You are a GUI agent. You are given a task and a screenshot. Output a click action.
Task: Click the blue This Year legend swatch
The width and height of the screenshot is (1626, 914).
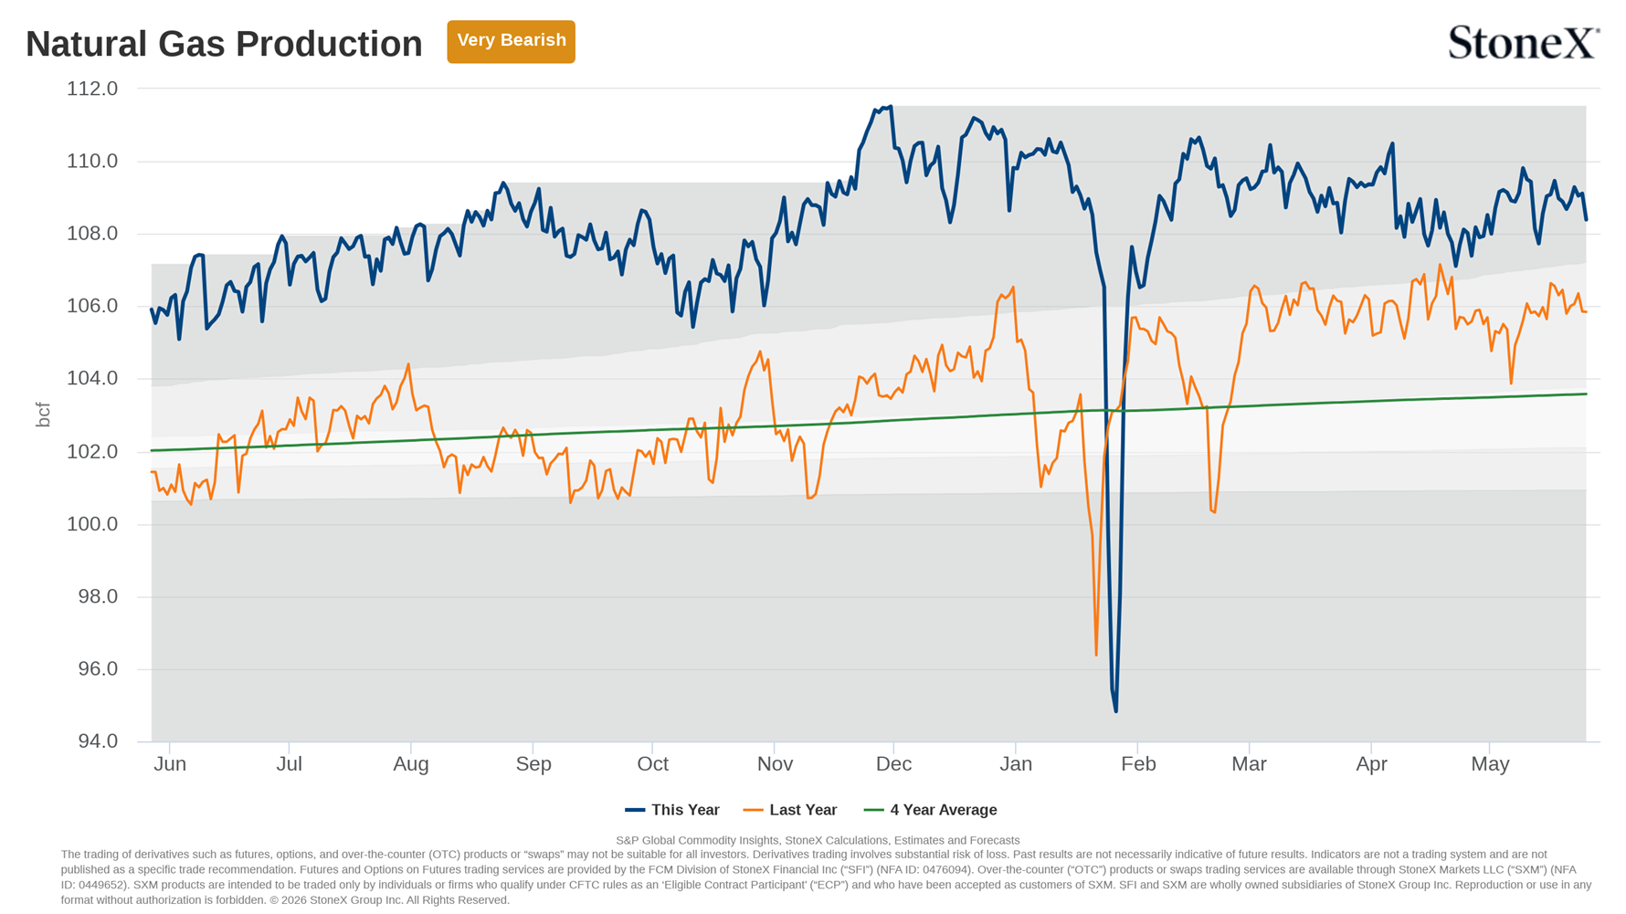pyautogui.click(x=635, y=810)
